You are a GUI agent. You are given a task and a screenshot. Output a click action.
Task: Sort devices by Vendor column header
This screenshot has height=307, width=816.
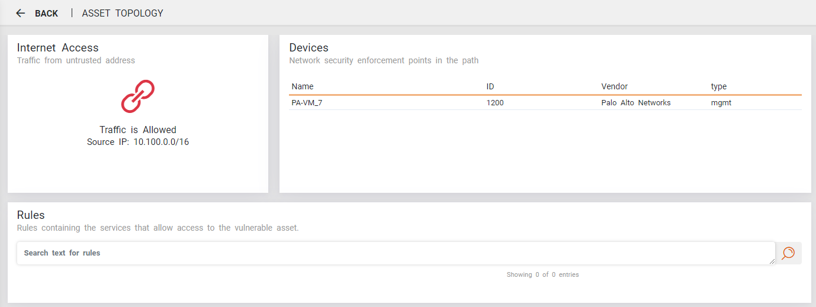614,86
